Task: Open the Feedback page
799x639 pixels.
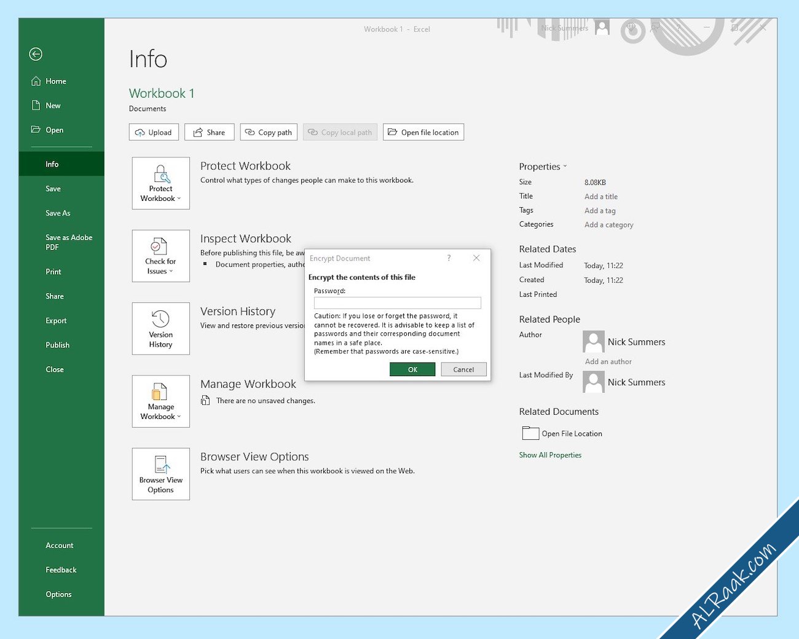Action: pos(61,570)
